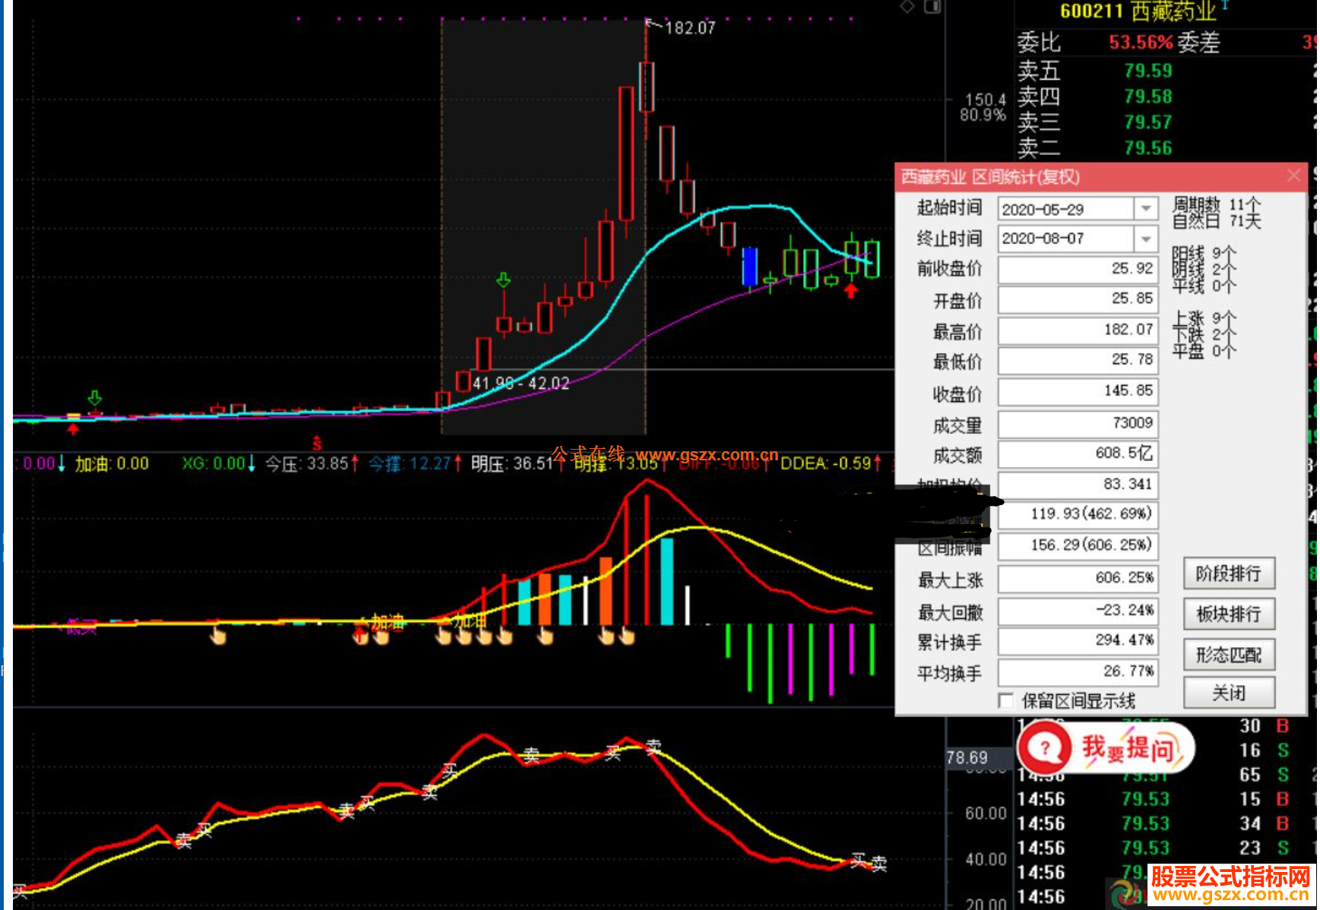Image resolution: width=1320 pixels, height=910 pixels.
Task: Click the DDEA: -0.59 indicator label
Action: pos(831,463)
